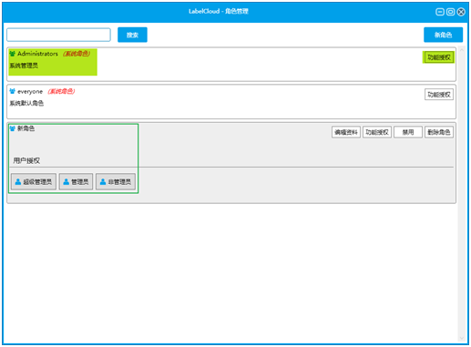Maximize the LabelCloud window

[450, 12]
